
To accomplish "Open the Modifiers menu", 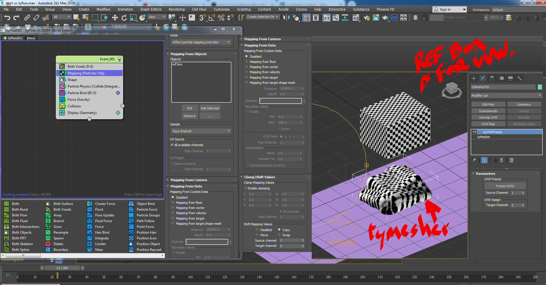I will tap(103, 9).
